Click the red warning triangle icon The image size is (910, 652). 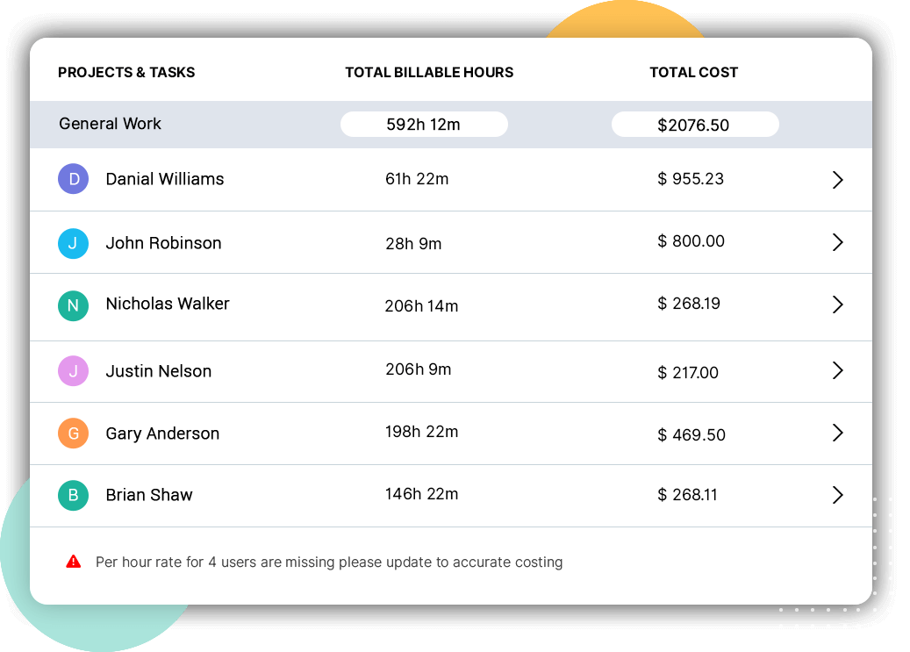tap(75, 562)
